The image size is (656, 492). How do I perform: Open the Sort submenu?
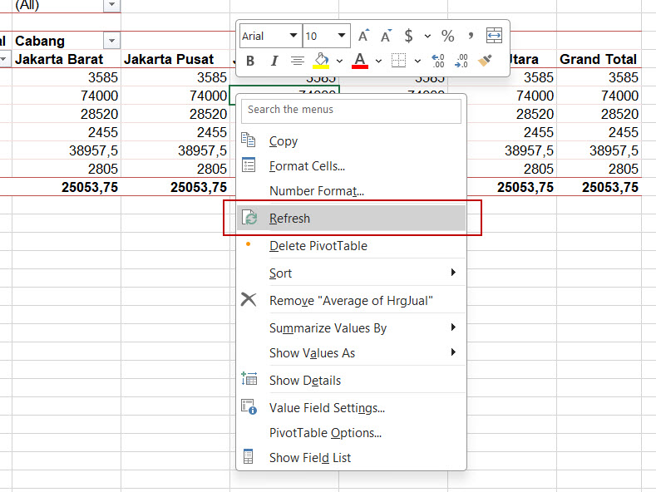coord(280,273)
